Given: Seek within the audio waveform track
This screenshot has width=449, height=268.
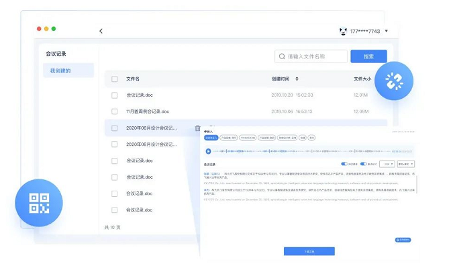Looking at the screenshot, I should coord(302,151).
